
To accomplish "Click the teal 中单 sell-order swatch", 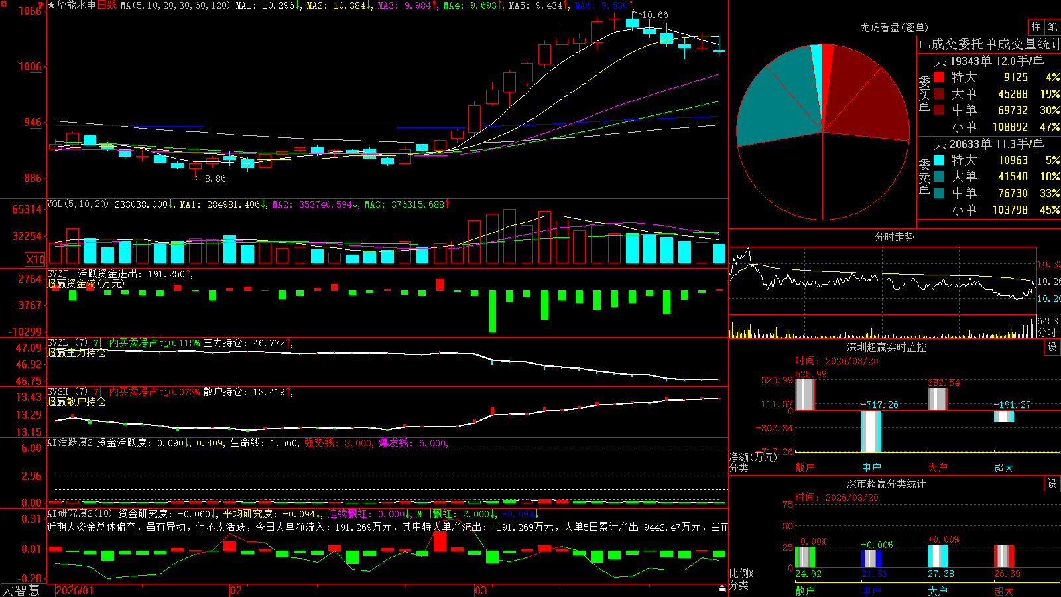I will pos(939,193).
